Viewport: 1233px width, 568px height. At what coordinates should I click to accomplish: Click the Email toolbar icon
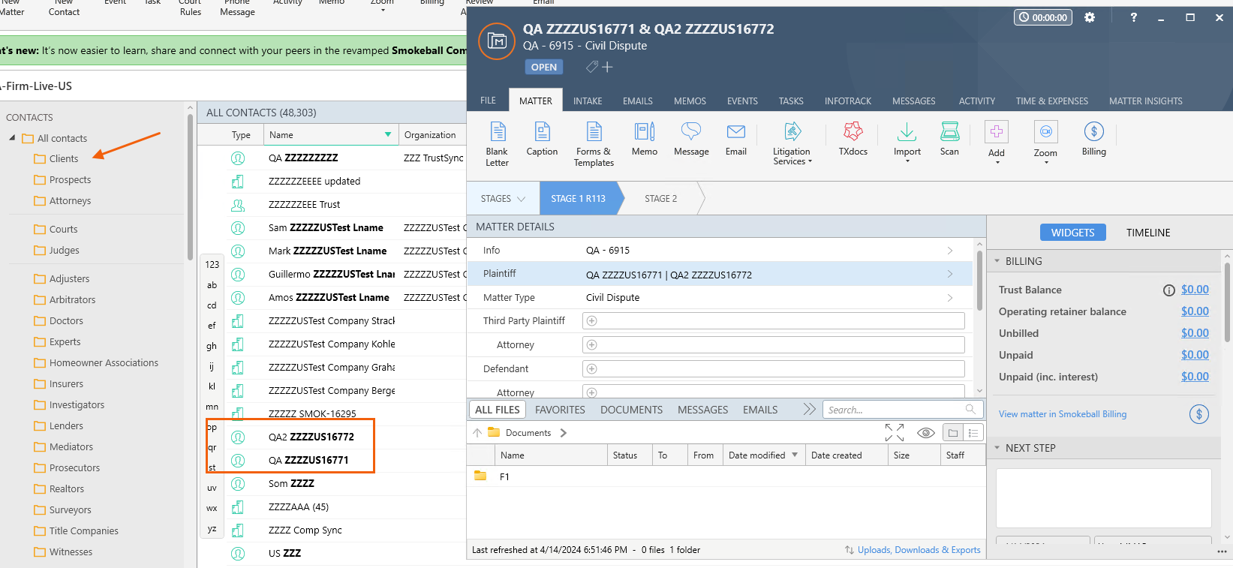[735, 140]
